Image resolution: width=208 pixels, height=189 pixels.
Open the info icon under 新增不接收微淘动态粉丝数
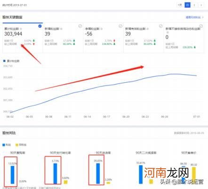pos(168,32)
